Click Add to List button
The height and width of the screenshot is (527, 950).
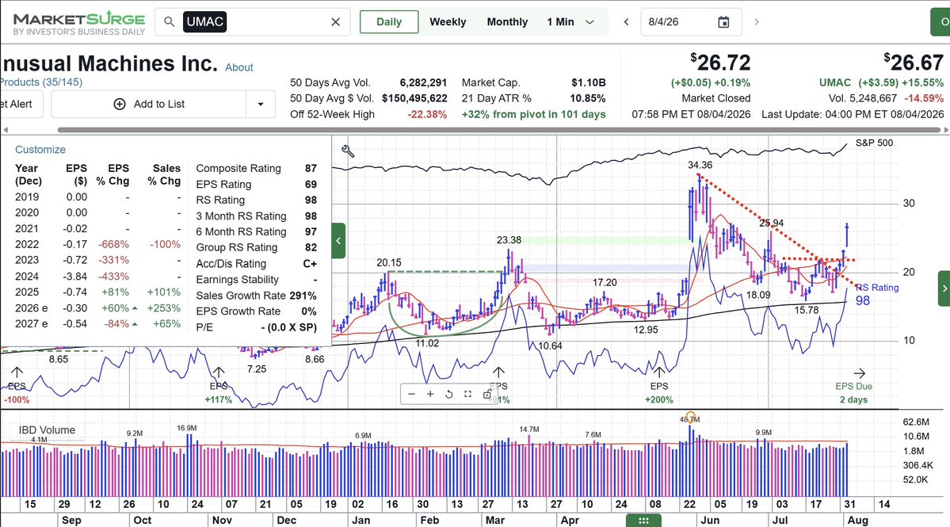(149, 104)
